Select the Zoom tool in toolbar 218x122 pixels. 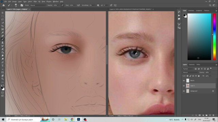pos(2,79)
